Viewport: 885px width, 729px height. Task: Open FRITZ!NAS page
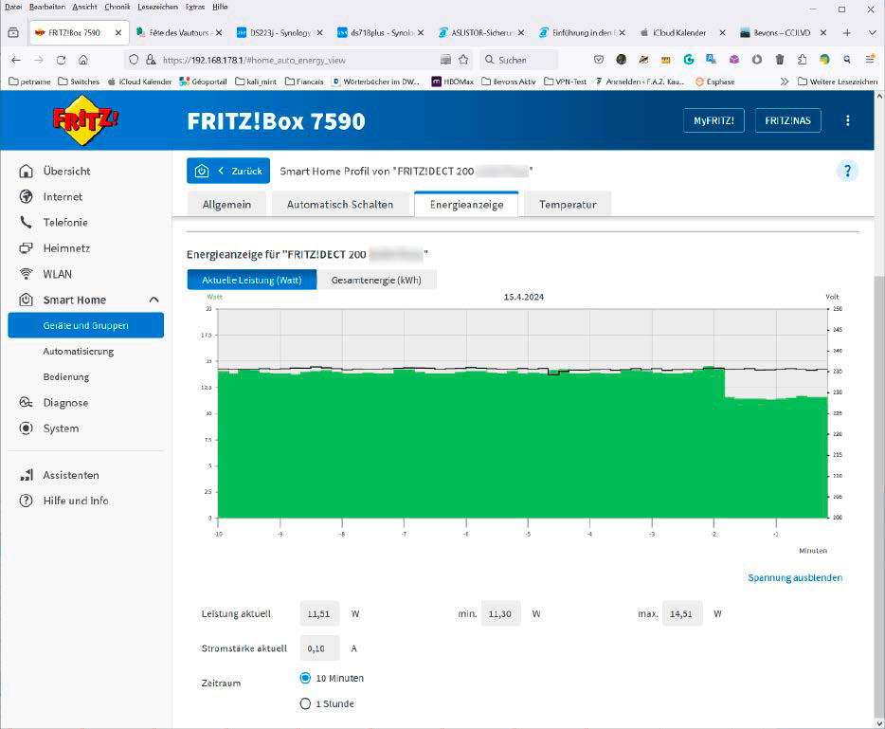[x=788, y=120]
